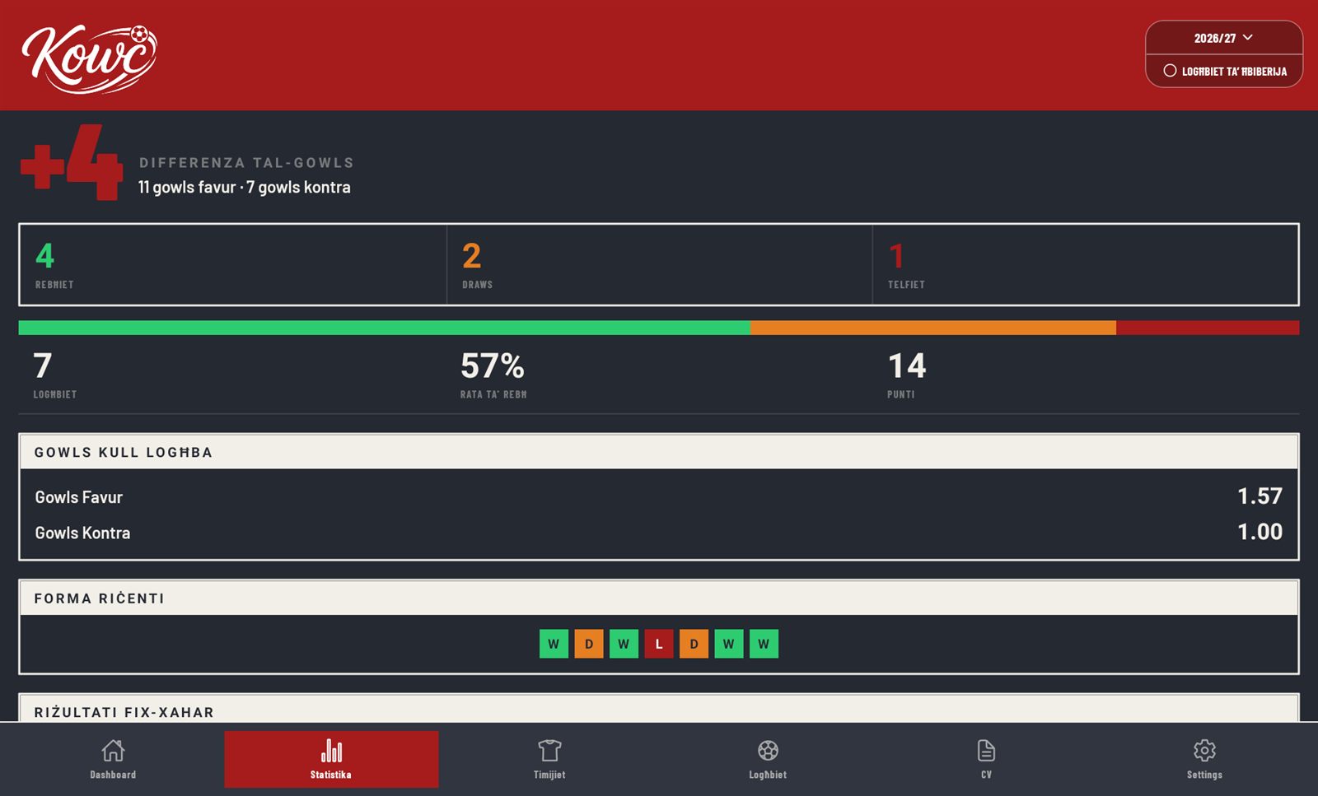The image size is (1318, 796).
Task: Click the last W form badge
Action: (764, 644)
